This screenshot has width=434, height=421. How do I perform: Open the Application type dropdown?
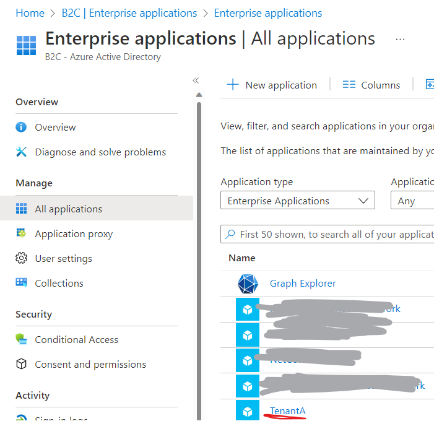[298, 200]
